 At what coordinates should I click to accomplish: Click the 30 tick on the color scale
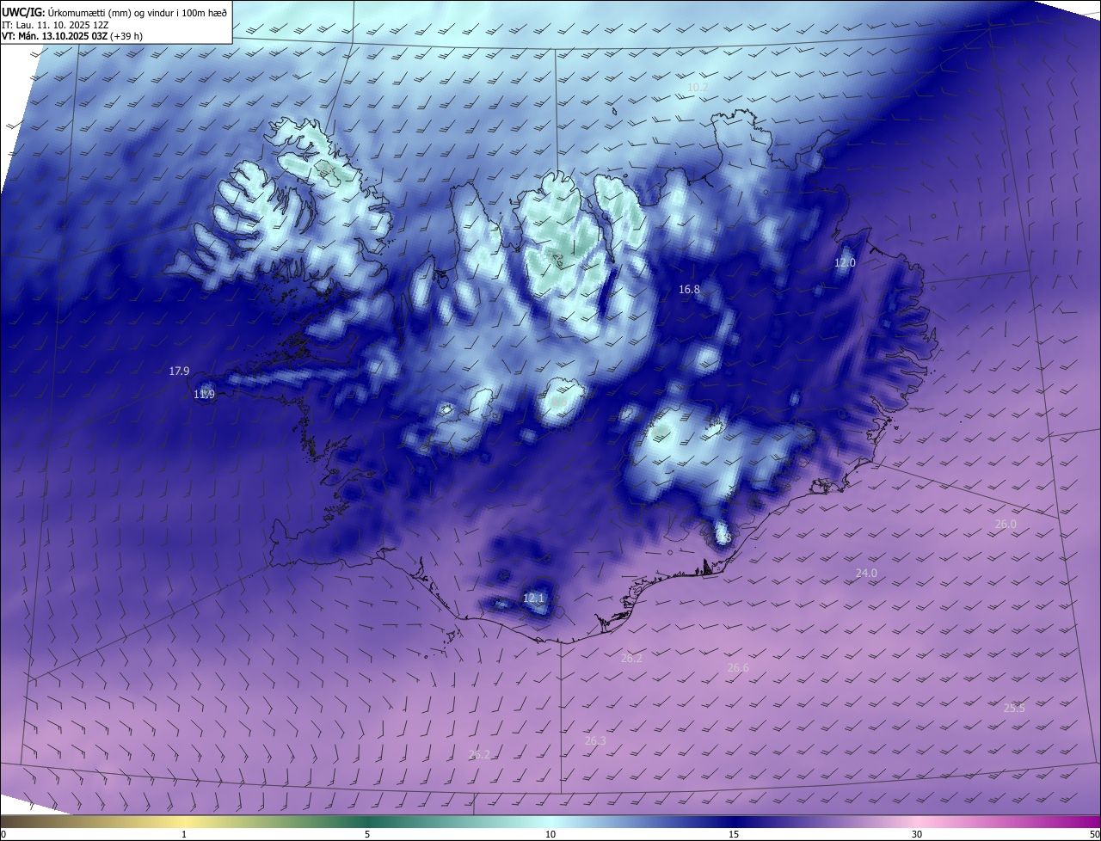917,834
